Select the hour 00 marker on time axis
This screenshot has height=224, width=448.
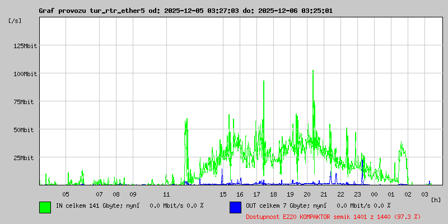(374, 194)
